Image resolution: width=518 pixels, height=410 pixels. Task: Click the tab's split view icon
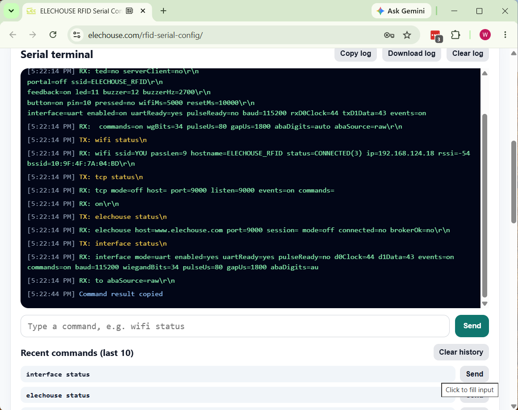(x=129, y=11)
